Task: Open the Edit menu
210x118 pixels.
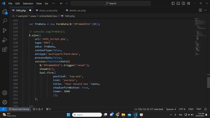Action: click(17, 4)
